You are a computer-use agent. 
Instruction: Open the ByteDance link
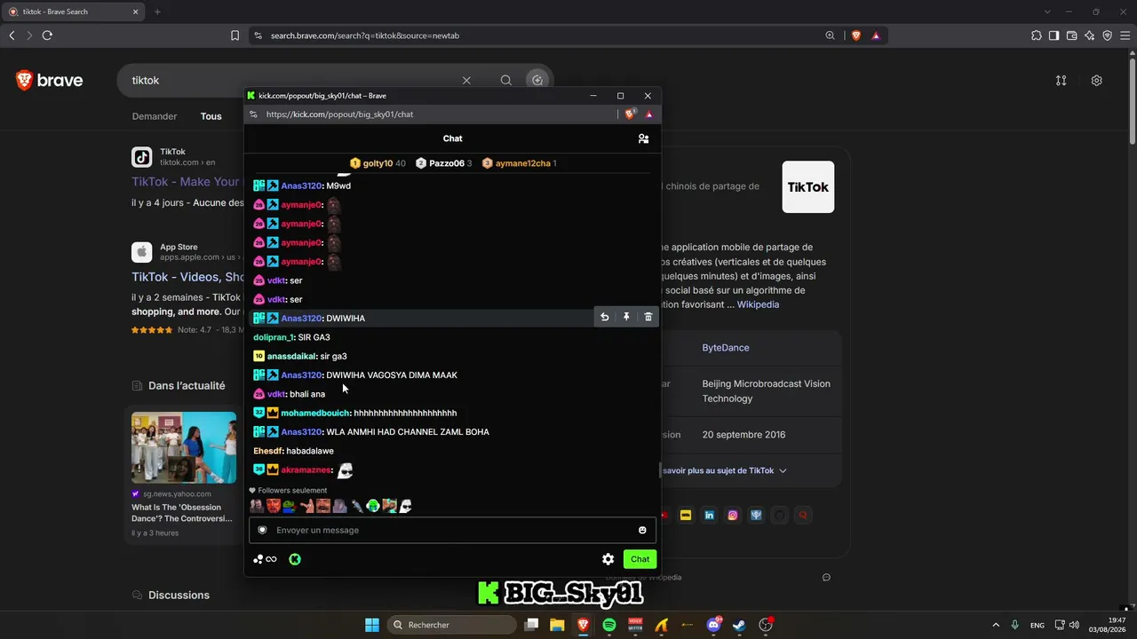click(x=726, y=348)
